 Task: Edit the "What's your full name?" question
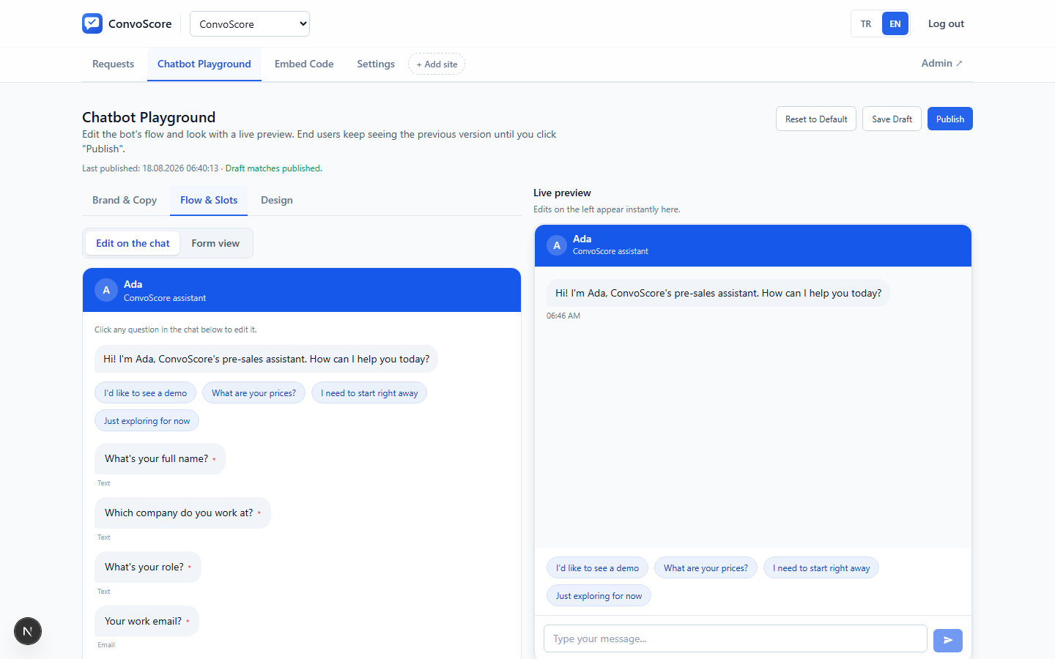160,458
